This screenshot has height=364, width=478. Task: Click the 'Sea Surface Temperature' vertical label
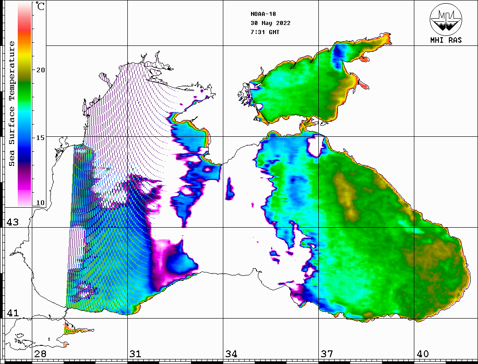tap(12, 104)
